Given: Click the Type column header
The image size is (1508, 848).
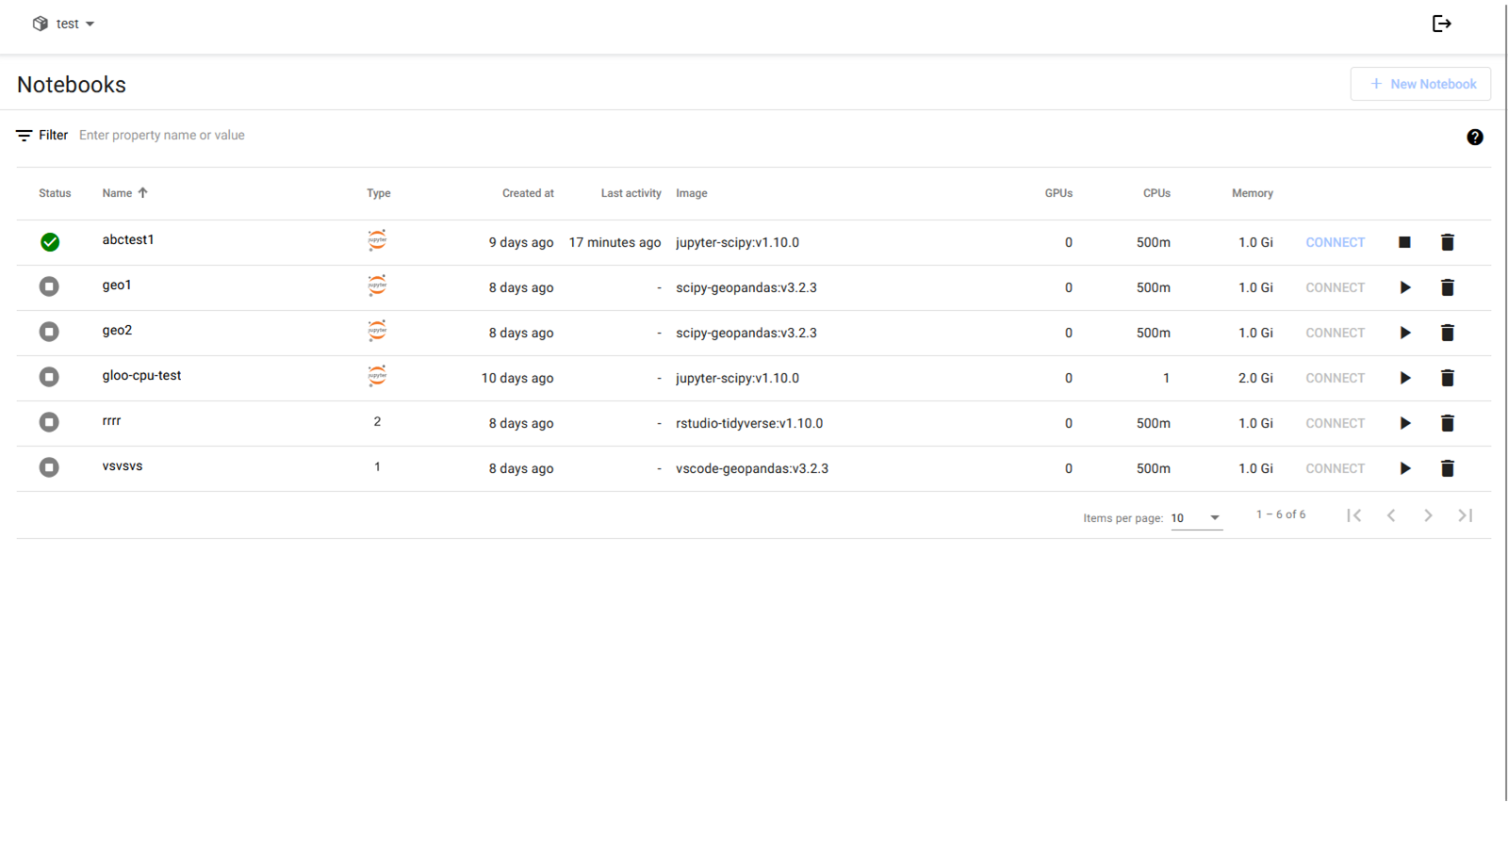Looking at the screenshot, I should (379, 193).
